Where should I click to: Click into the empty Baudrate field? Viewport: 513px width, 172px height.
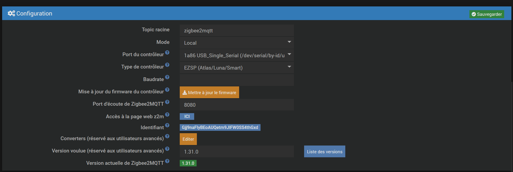(236, 80)
